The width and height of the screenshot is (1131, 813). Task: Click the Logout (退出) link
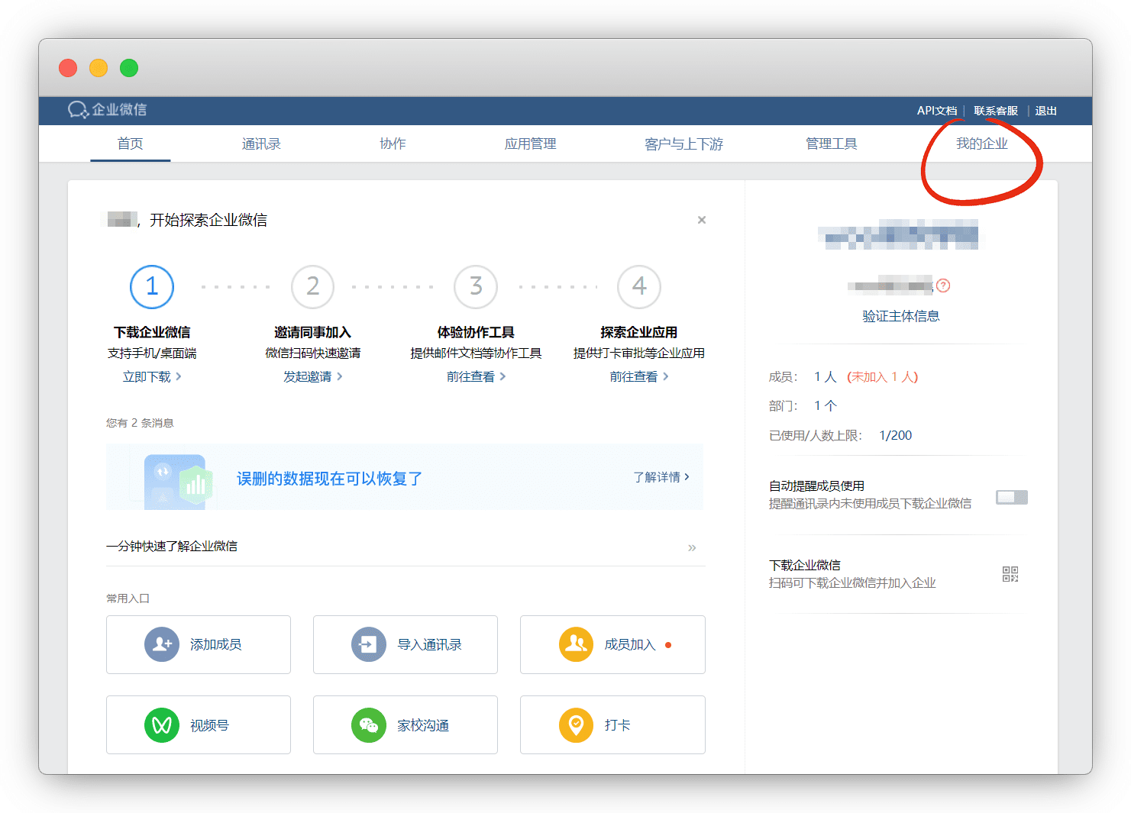coord(1045,111)
